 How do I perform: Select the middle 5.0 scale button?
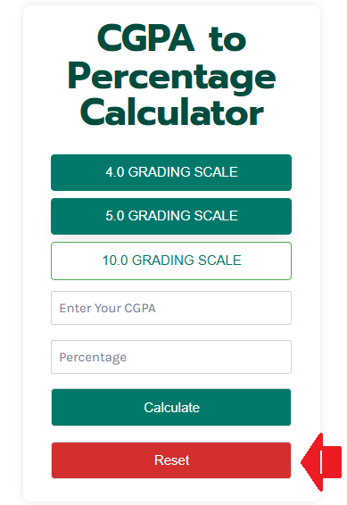[171, 216]
